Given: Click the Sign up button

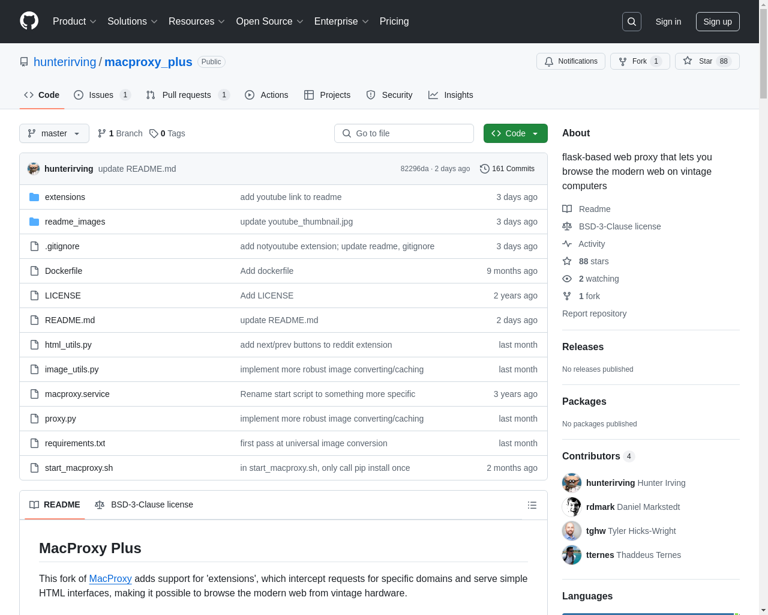Looking at the screenshot, I should click(718, 22).
